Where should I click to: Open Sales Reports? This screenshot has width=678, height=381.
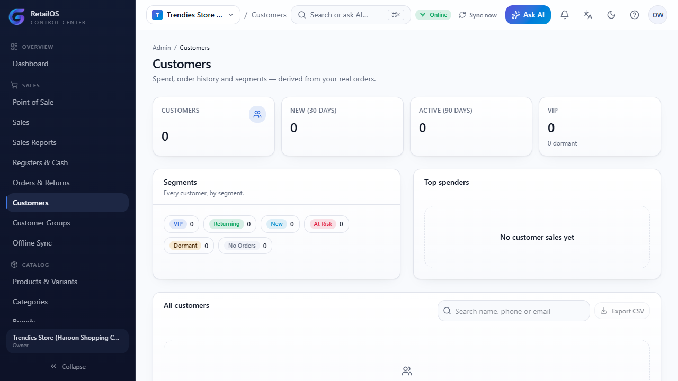67,142
